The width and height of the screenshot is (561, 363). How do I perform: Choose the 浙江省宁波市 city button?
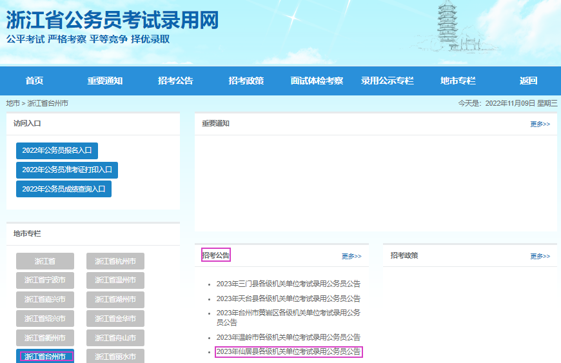[x=45, y=280]
